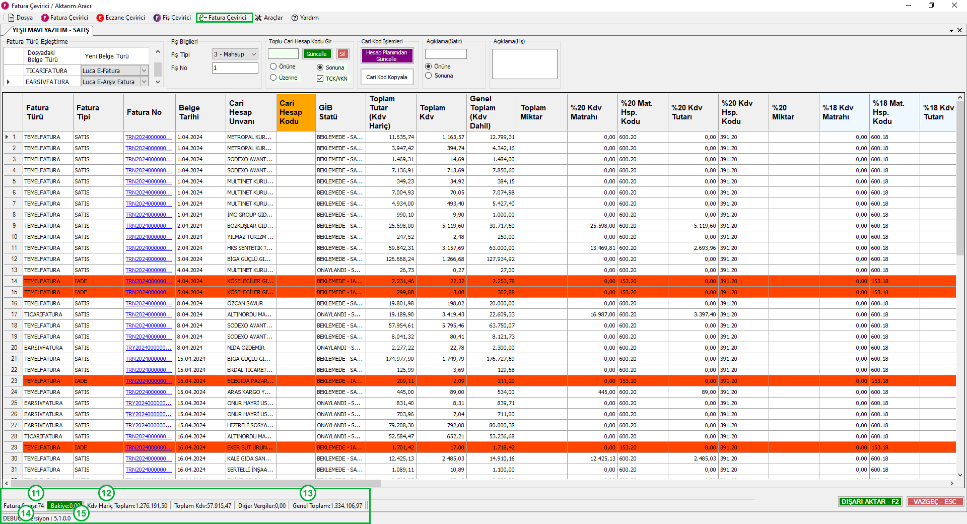Open the Dosya menu
The image size is (967, 524).
tap(20, 18)
